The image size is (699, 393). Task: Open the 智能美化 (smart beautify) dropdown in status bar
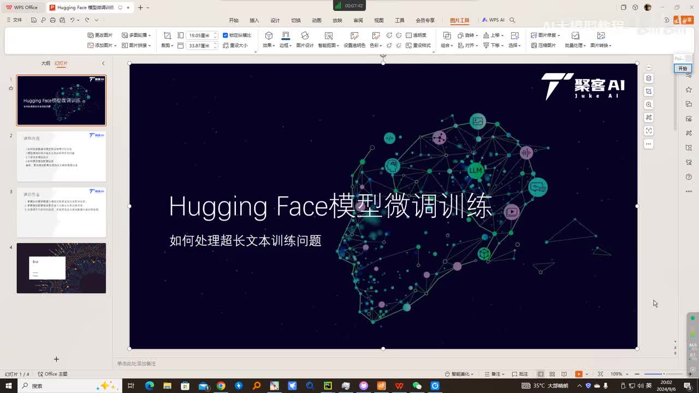click(x=459, y=374)
